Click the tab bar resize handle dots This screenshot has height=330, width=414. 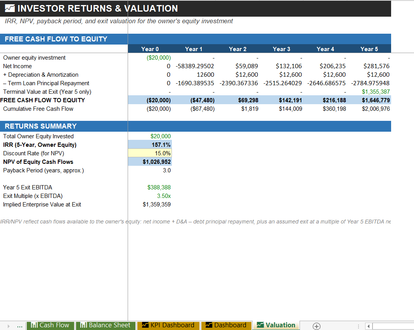[358, 326]
